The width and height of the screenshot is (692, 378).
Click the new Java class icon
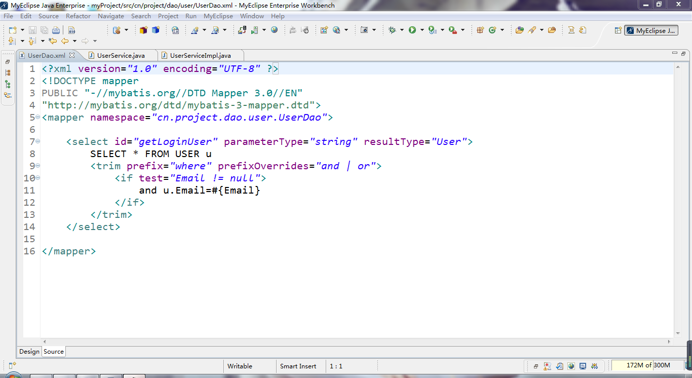[492, 30]
